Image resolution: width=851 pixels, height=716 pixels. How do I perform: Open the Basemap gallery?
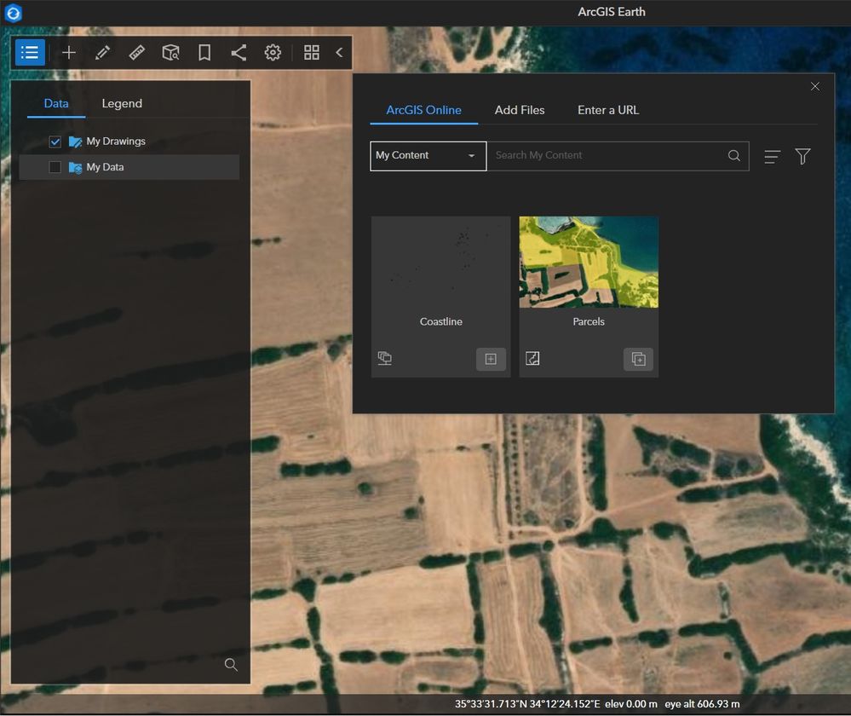click(x=312, y=52)
